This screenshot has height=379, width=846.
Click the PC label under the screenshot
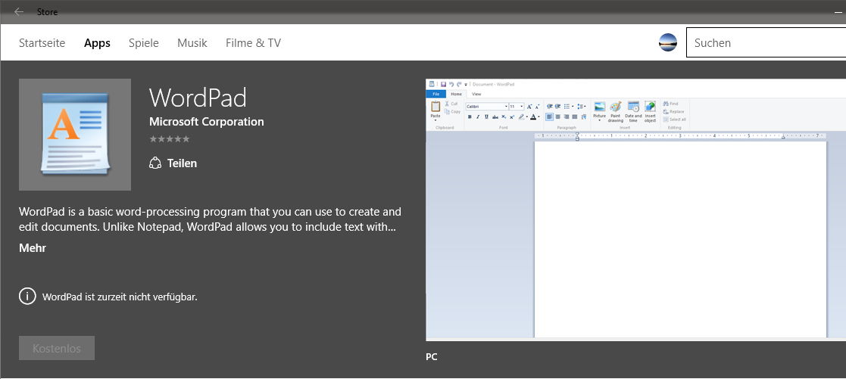tap(432, 357)
